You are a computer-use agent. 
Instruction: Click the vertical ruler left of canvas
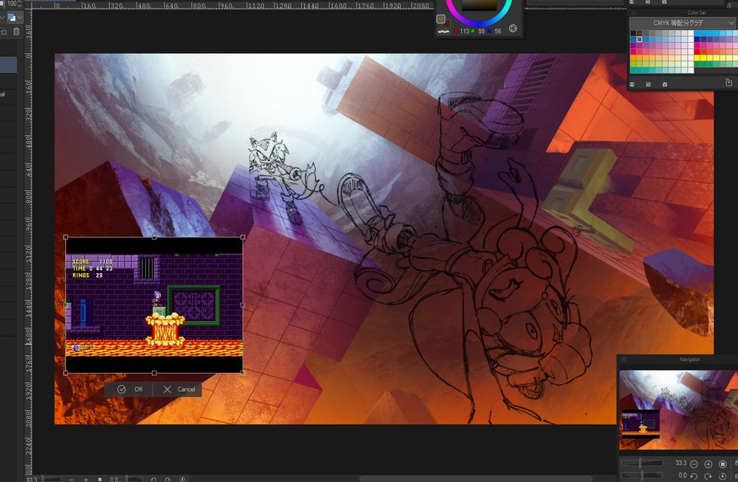28,242
